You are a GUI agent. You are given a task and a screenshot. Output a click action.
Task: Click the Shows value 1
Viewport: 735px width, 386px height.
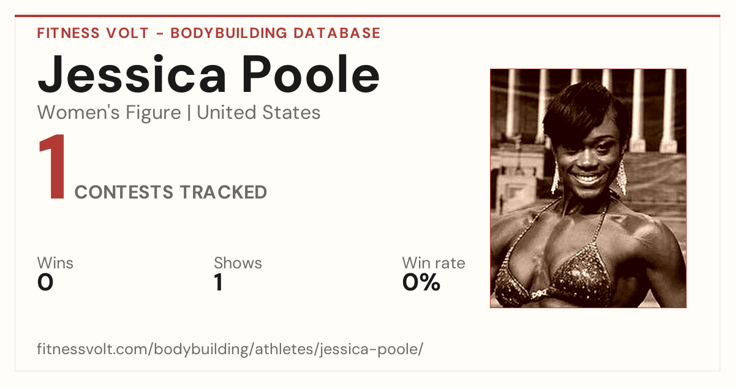(x=219, y=282)
